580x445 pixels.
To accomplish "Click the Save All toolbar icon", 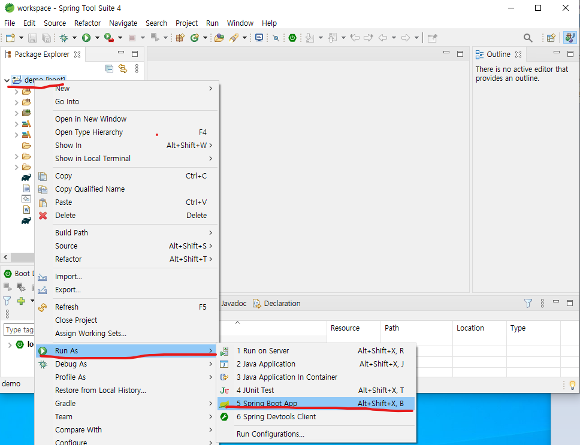I will (x=46, y=38).
